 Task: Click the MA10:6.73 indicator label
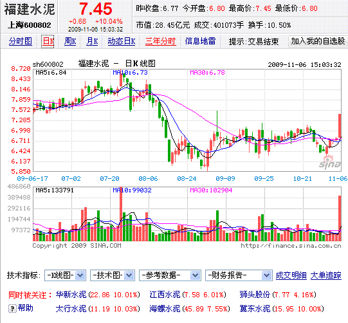coord(130,72)
